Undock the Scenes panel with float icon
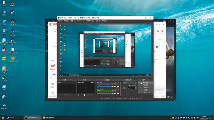The width and height of the screenshot is (214, 120). coord(73,80)
